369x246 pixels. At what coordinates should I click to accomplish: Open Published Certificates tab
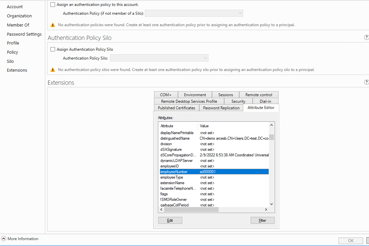177,108
